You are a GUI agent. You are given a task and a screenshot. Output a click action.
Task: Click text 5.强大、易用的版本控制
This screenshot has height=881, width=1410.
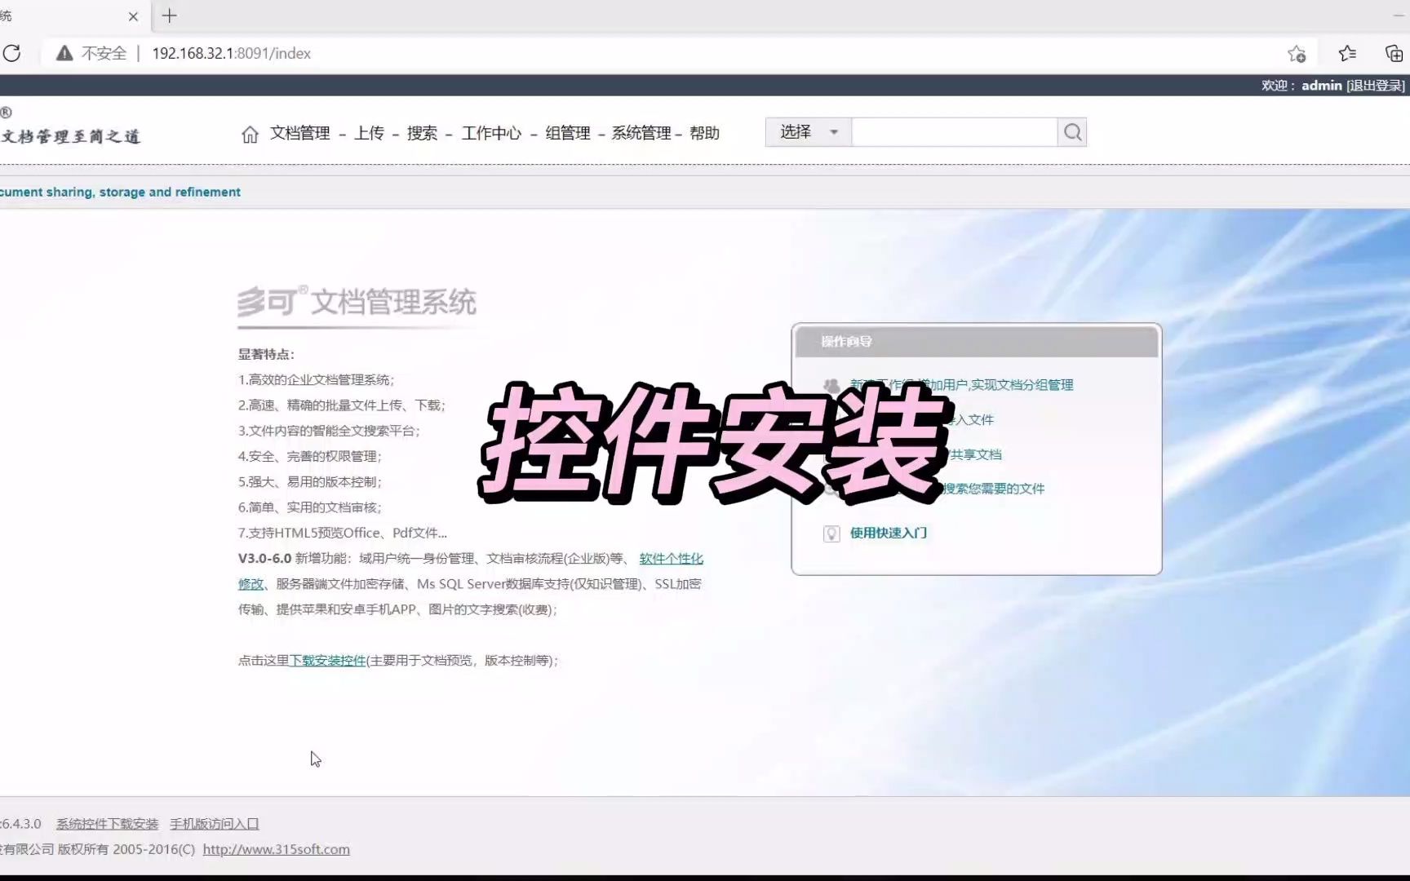(310, 482)
